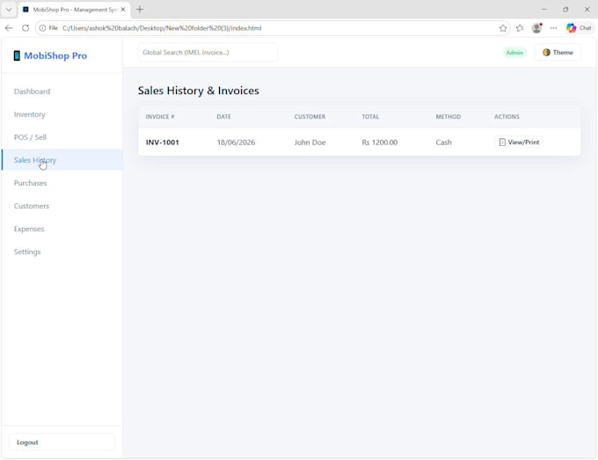The height and width of the screenshot is (460, 598).
Task: Select the MobiShop Pro browser tab
Action: [x=75, y=10]
